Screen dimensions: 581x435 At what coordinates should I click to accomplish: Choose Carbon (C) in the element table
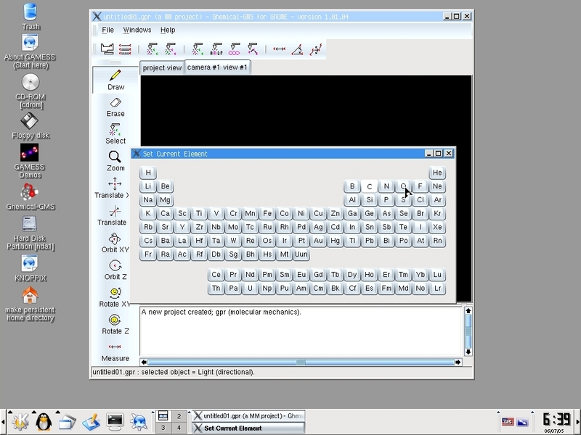coord(369,186)
